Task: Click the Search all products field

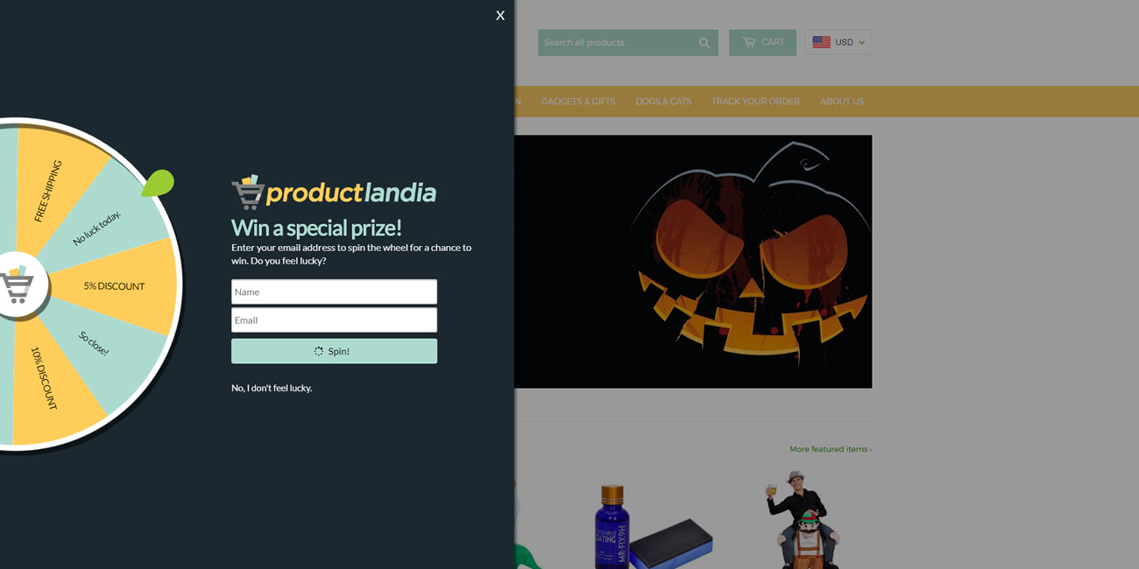Action: coord(617,43)
